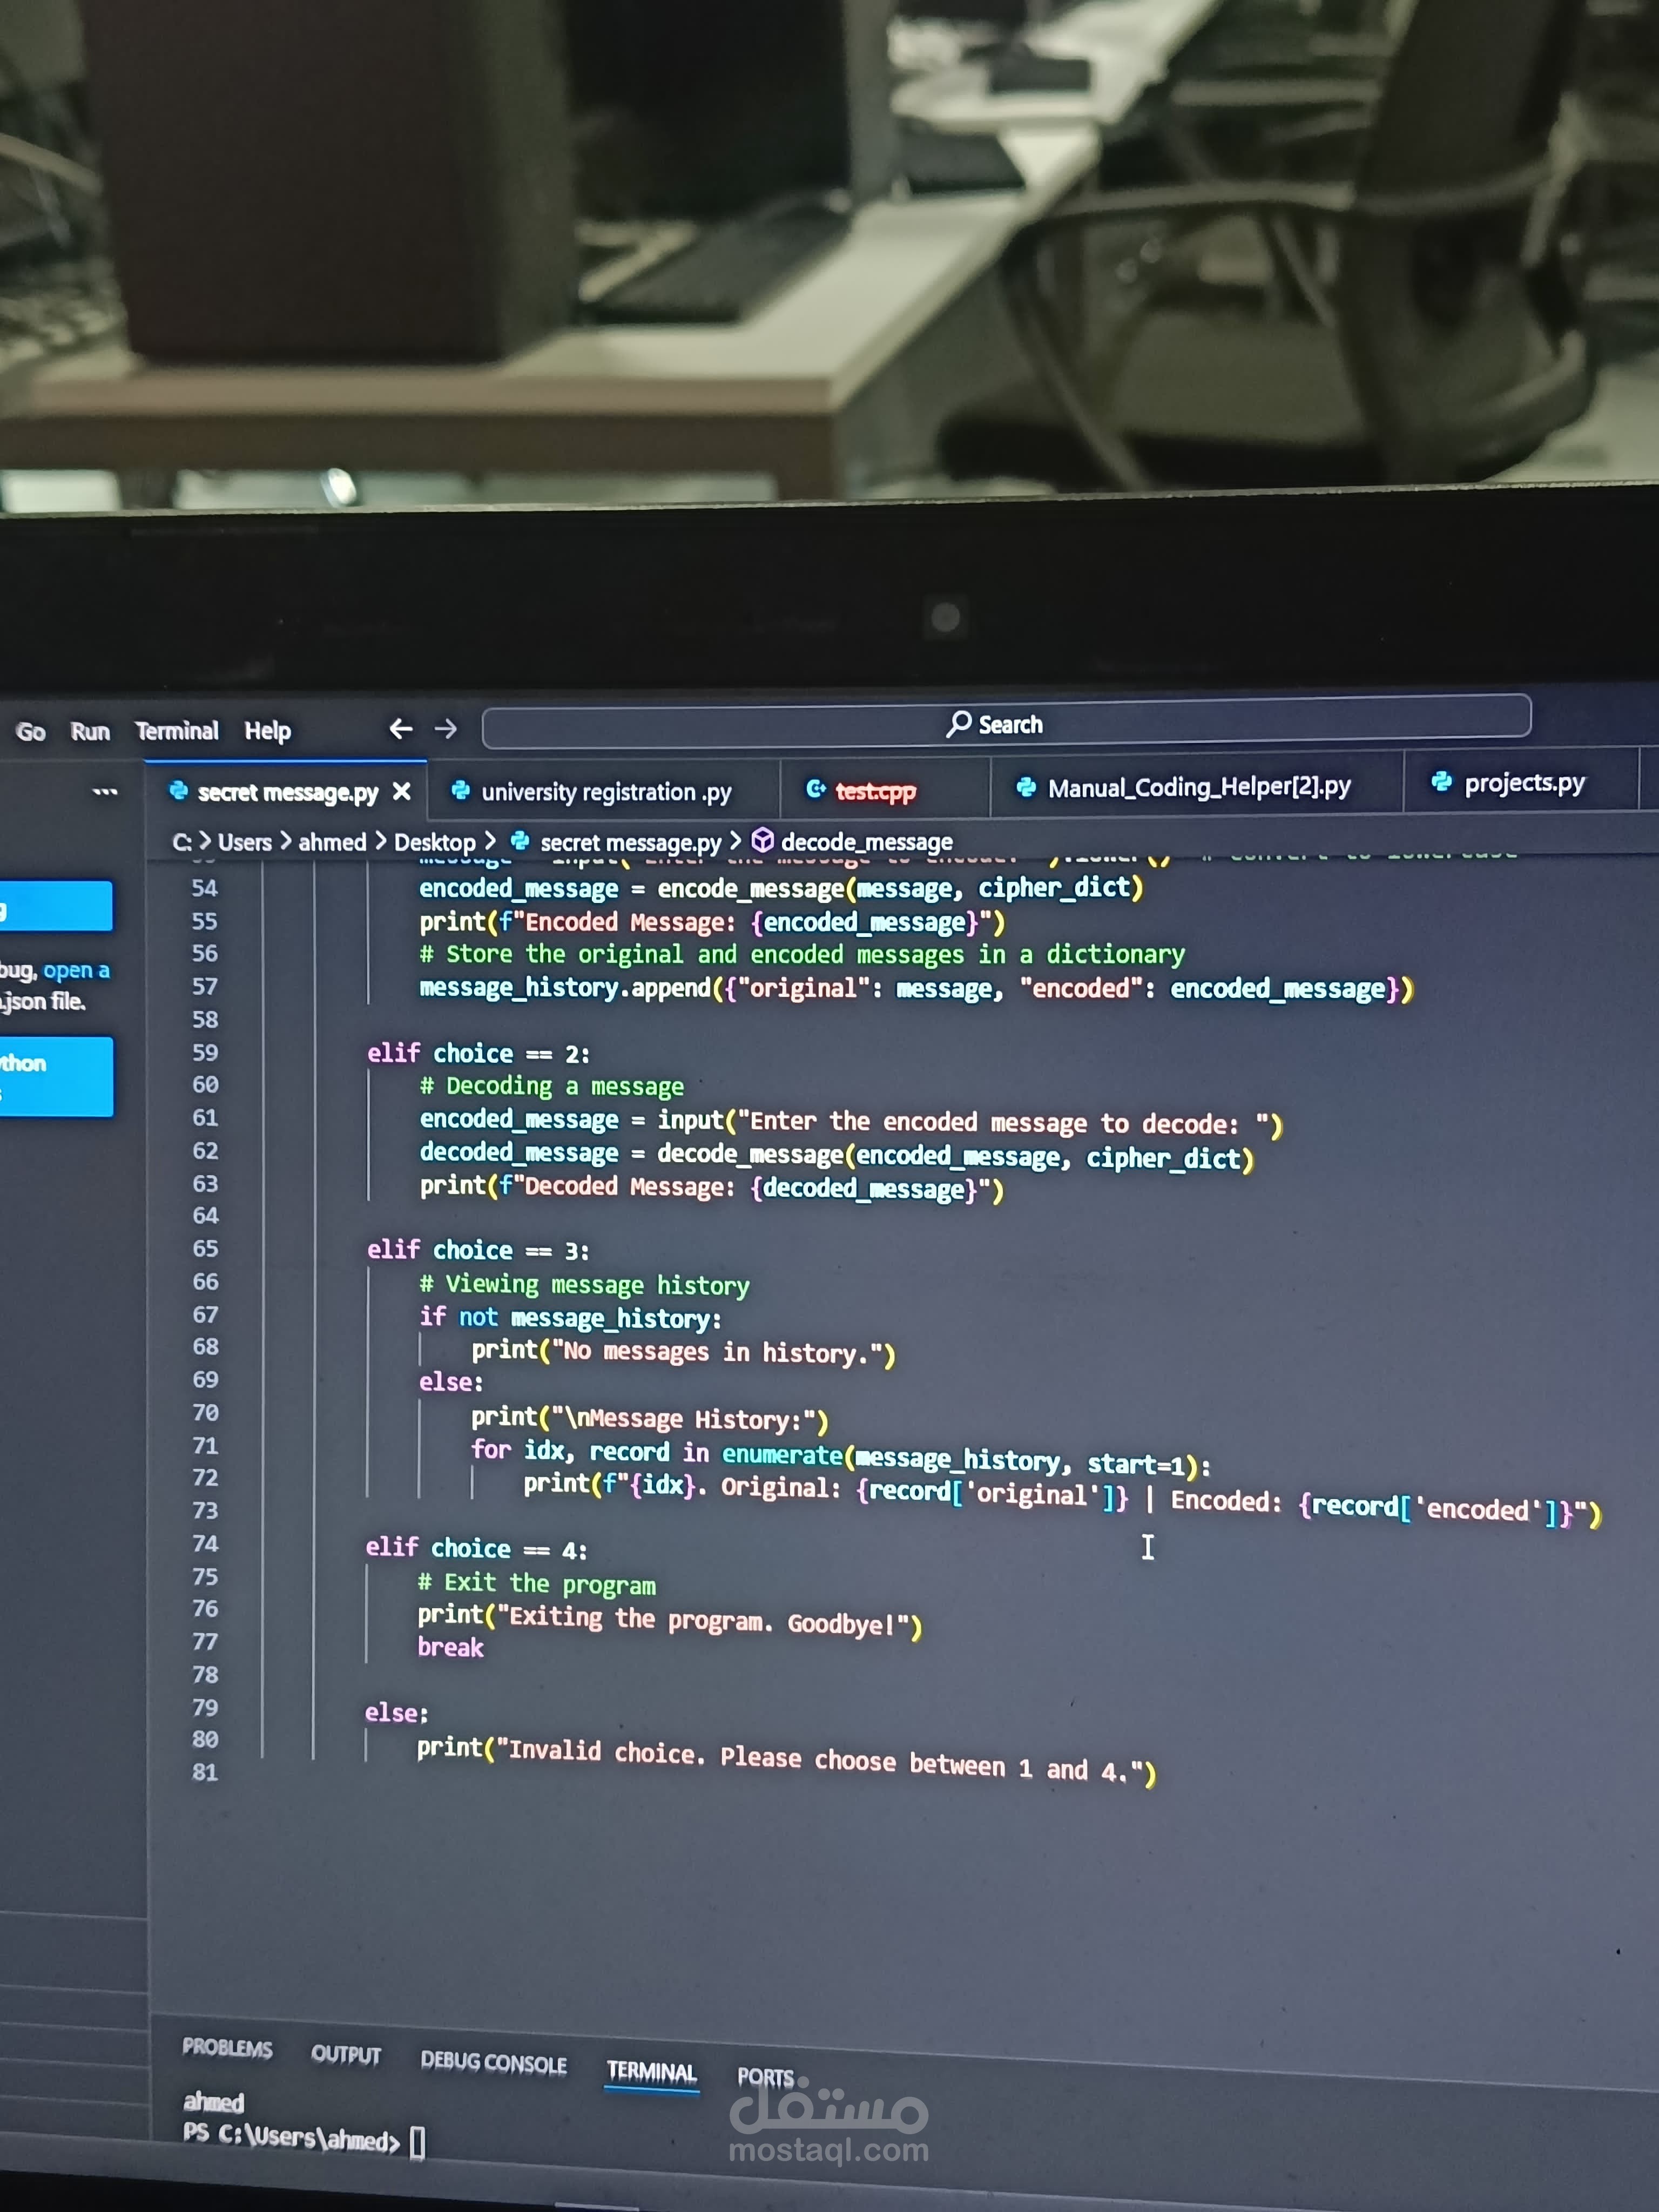Click the top Search command box
Image resolution: width=1659 pixels, height=2212 pixels.
(x=1006, y=722)
